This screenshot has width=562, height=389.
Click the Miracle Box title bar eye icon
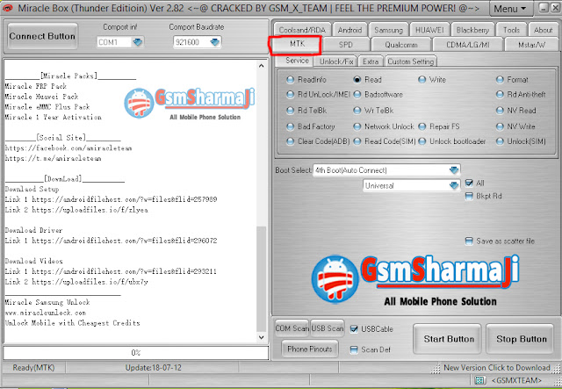8,8
